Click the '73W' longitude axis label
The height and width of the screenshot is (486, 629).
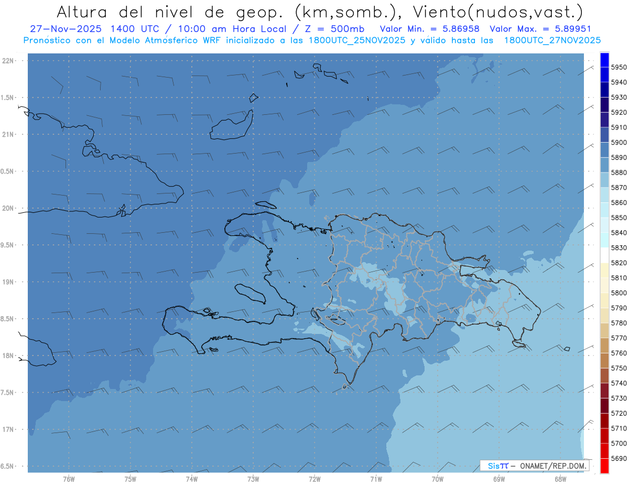[x=253, y=479]
